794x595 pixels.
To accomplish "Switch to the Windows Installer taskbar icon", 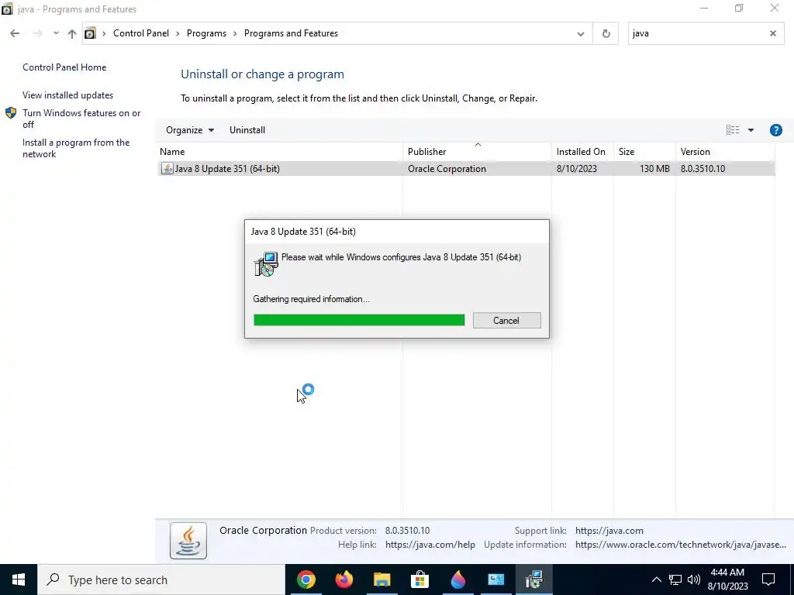I will click(x=533, y=580).
